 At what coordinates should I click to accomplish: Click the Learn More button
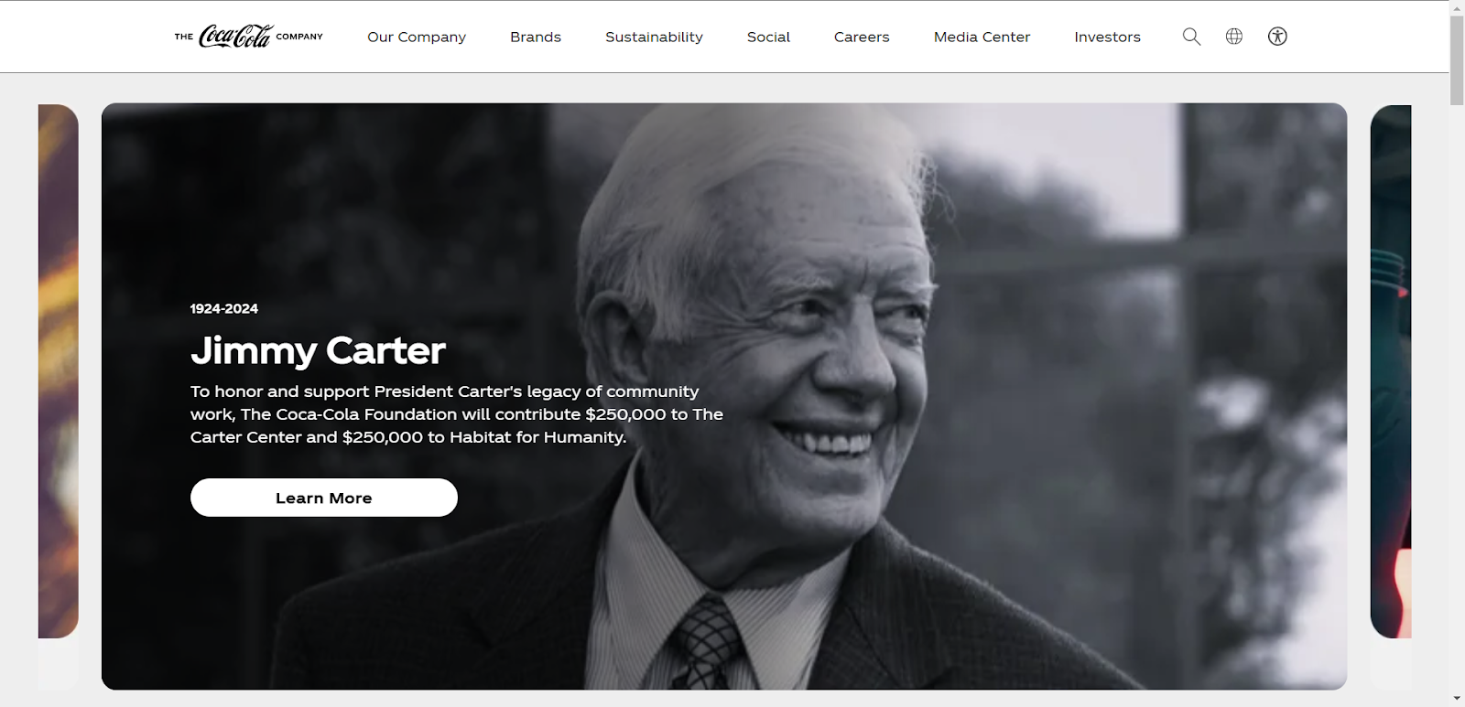coord(324,498)
